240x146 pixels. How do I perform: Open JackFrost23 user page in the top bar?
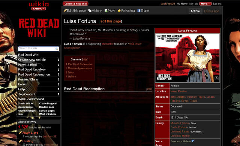(x=168, y=4)
